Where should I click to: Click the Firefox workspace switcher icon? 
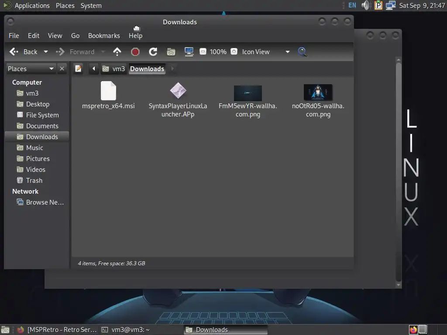point(413,330)
